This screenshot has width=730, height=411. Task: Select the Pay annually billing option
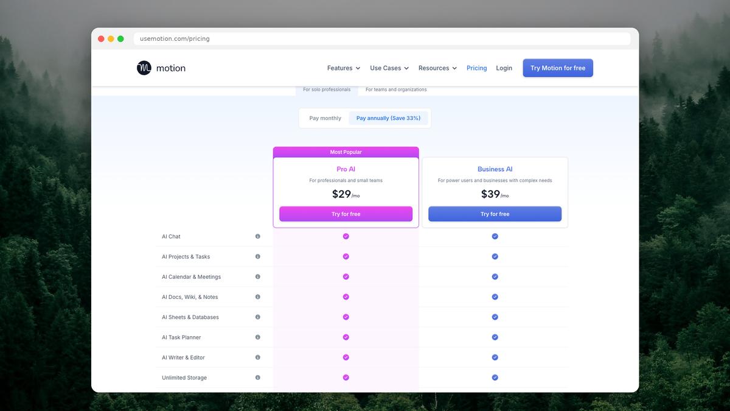(389, 118)
